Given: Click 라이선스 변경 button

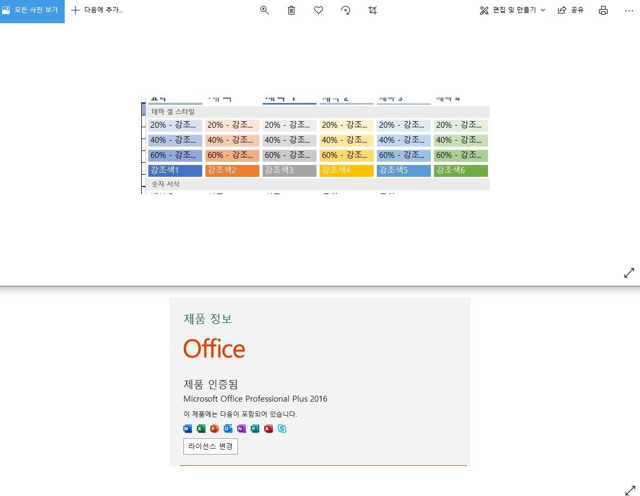Looking at the screenshot, I should [210, 446].
